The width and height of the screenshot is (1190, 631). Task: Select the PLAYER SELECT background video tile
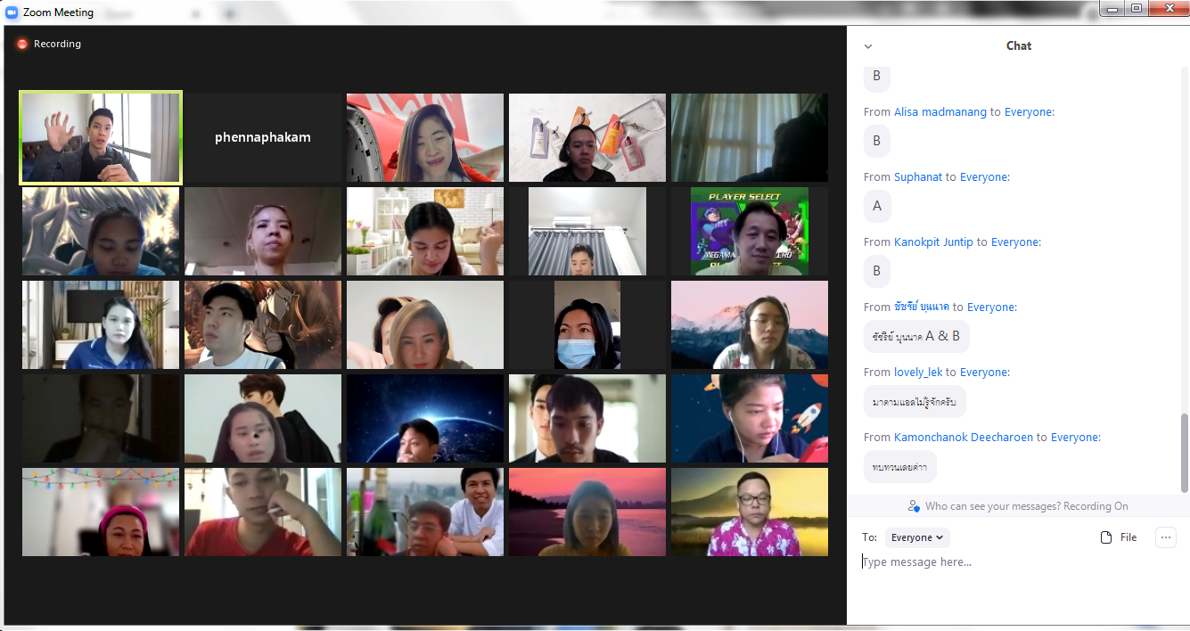click(x=749, y=232)
